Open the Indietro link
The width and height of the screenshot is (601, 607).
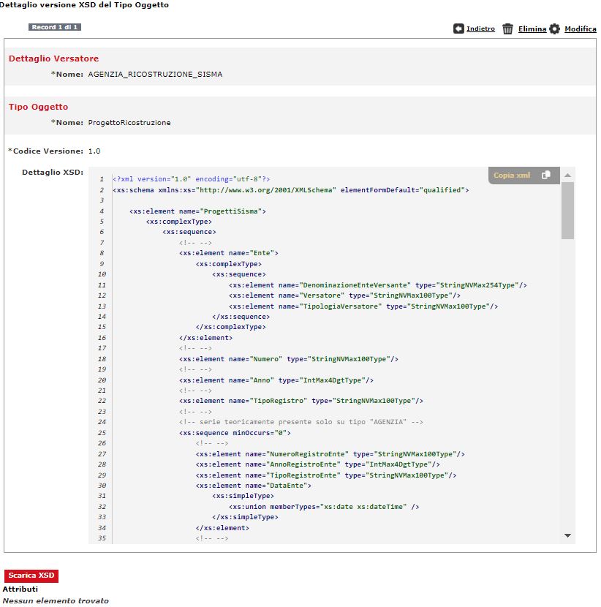[x=480, y=29]
